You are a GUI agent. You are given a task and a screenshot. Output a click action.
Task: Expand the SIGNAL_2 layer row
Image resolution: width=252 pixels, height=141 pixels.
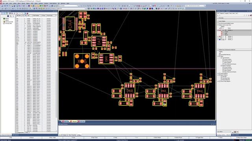point(218,36)
